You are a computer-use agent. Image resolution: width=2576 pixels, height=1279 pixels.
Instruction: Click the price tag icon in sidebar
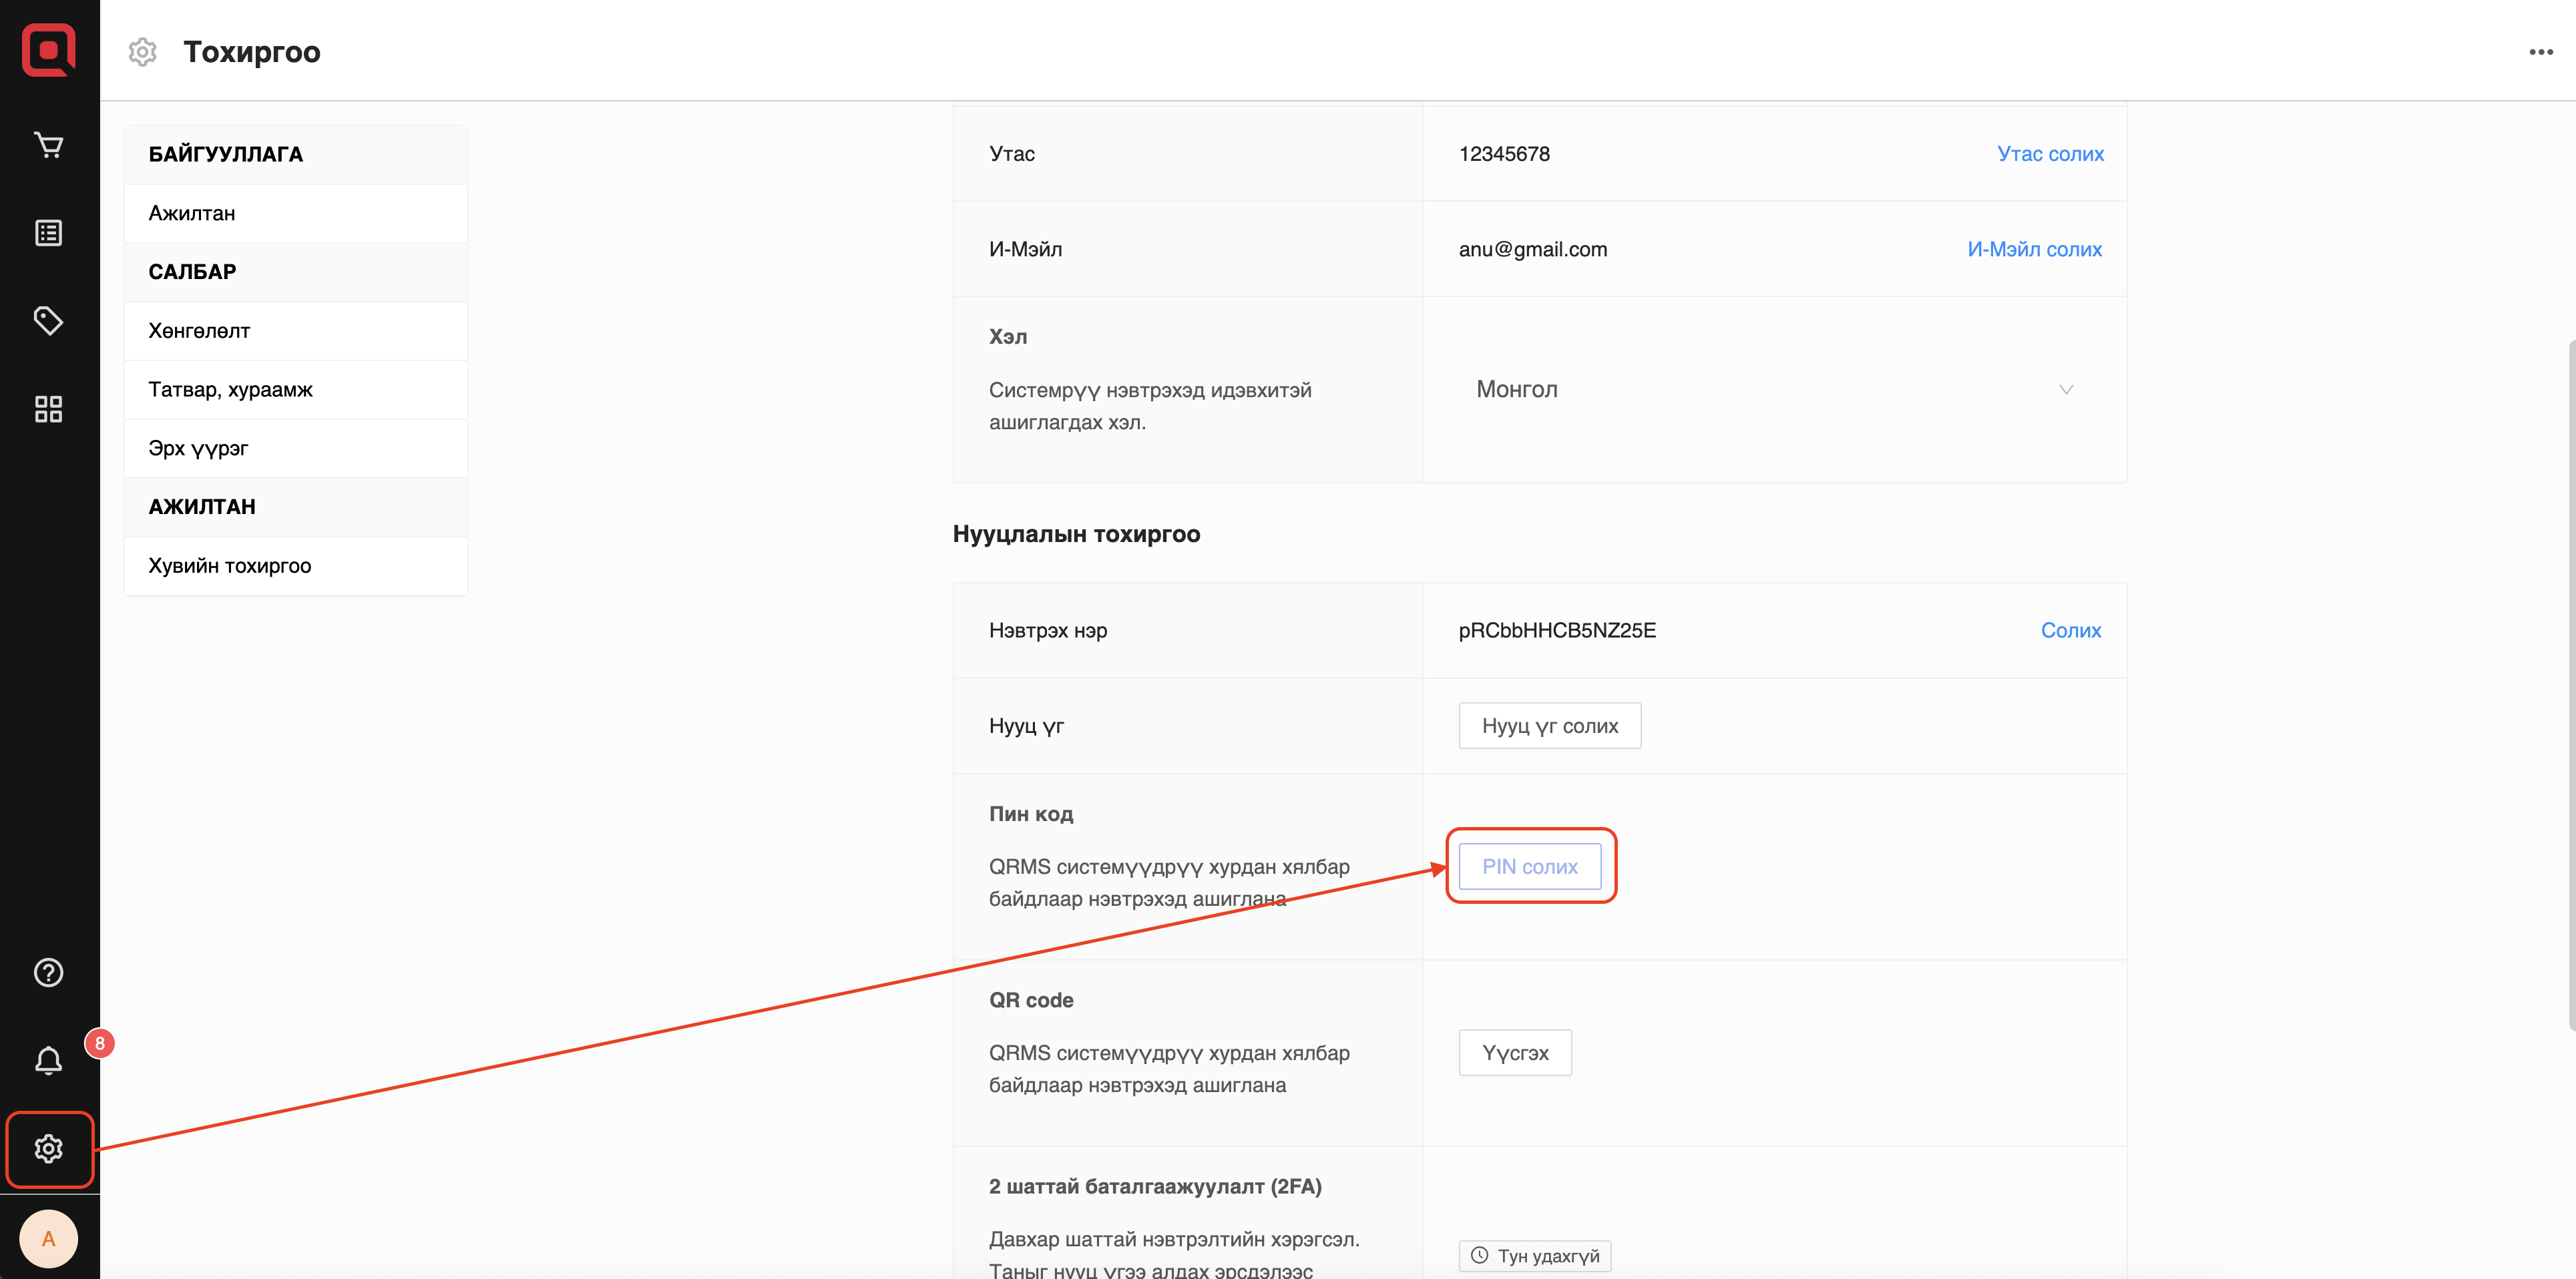(48, 321)
